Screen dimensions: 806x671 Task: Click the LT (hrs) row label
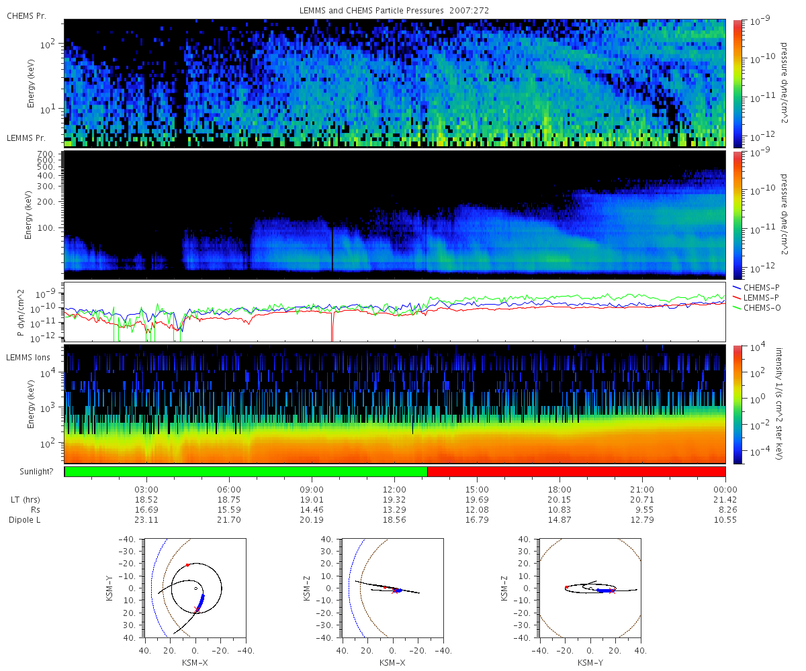[x=25, y=501]
